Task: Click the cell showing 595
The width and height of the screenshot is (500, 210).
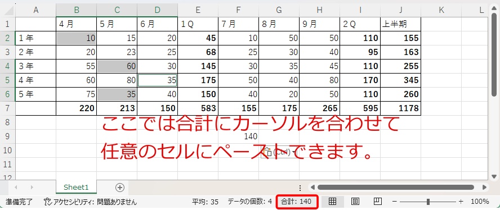Action: tap(360, 108)
